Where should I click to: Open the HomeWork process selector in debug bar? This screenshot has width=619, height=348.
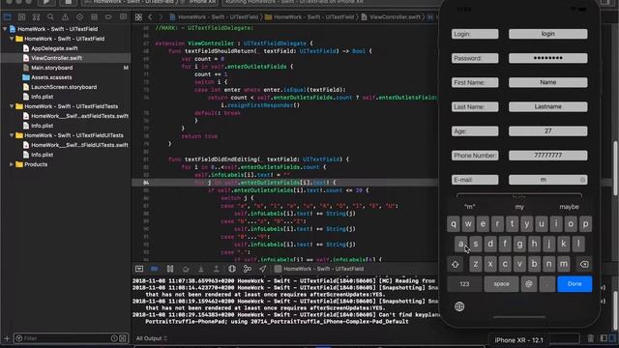319,269
